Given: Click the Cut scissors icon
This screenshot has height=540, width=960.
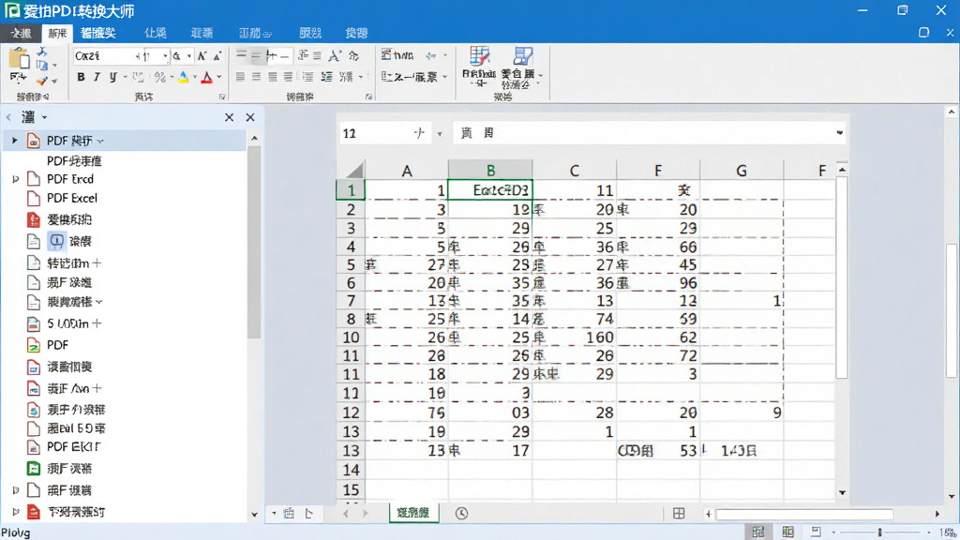Looking at the screenshot, I should pyautogui.click(x=41, y=52).
